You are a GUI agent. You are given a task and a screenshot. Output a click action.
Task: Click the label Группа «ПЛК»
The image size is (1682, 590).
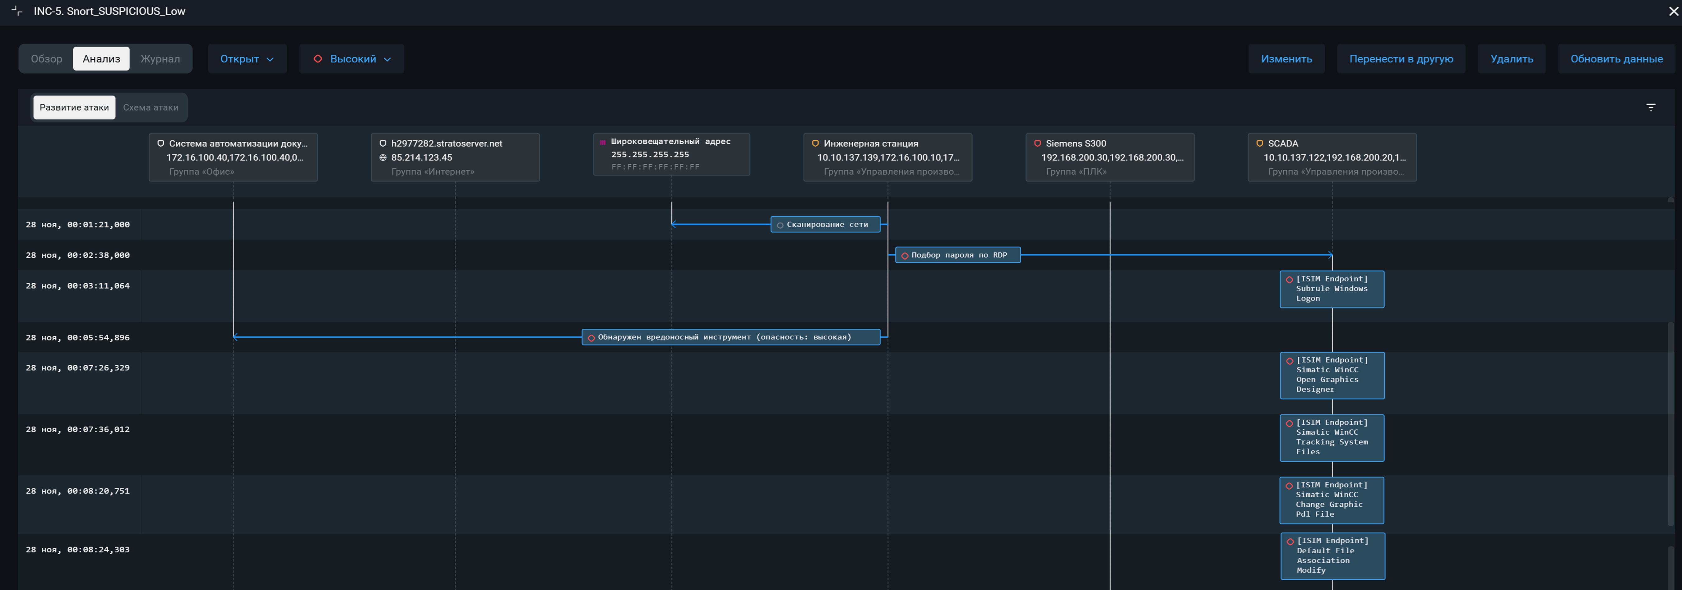click(1076, 172)
